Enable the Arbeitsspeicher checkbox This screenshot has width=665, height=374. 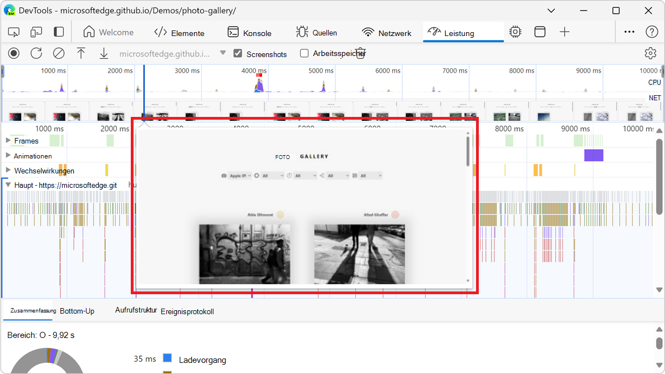[x=304, y=54]
